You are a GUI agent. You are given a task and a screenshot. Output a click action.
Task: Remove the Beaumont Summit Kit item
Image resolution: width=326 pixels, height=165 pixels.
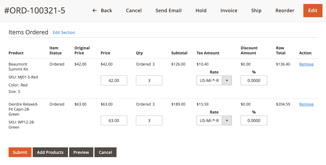click(306, 64)
